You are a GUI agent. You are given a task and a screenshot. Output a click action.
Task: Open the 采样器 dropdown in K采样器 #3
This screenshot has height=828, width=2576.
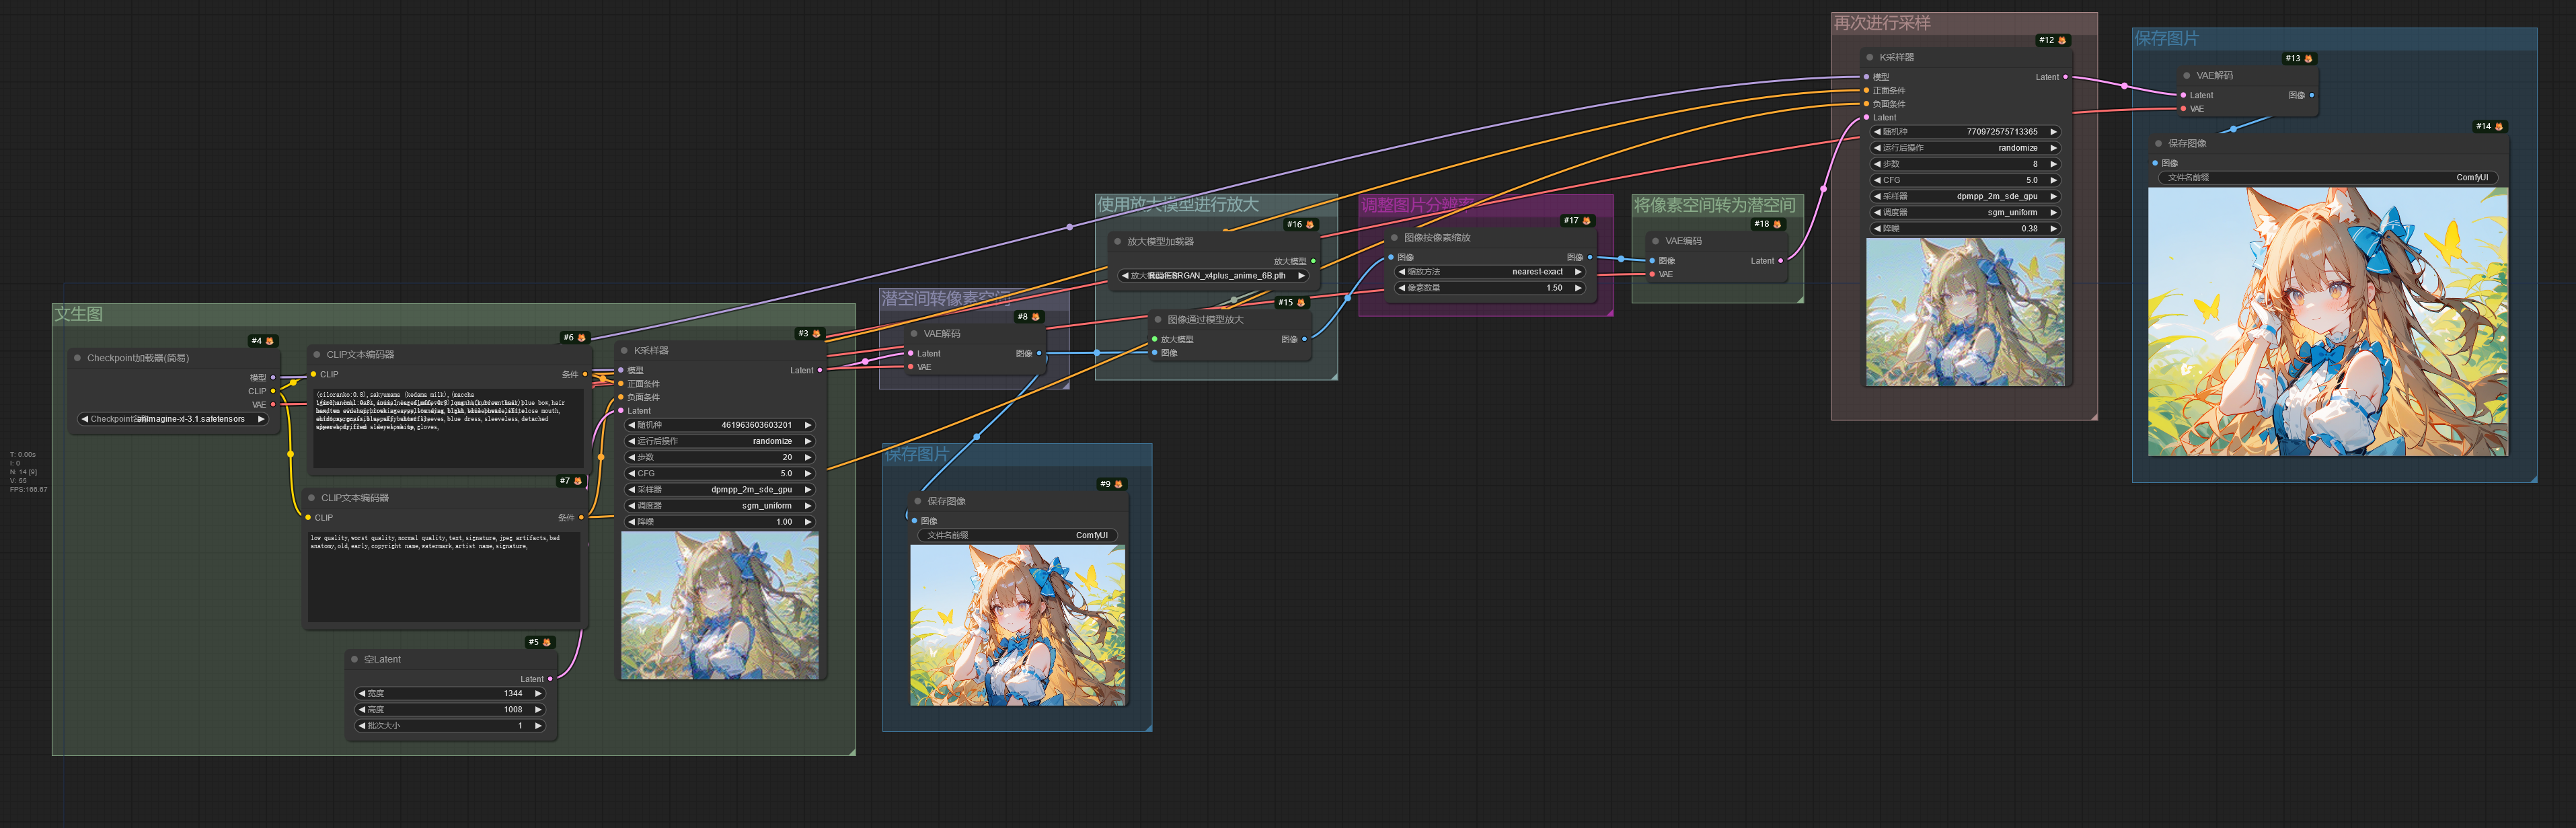pos(720,490)
